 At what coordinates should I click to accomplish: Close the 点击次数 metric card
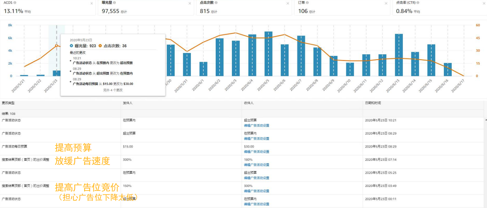288,3
